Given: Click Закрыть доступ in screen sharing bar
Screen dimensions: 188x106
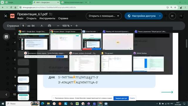Looking at the screenshot, I should coord(121,98).
